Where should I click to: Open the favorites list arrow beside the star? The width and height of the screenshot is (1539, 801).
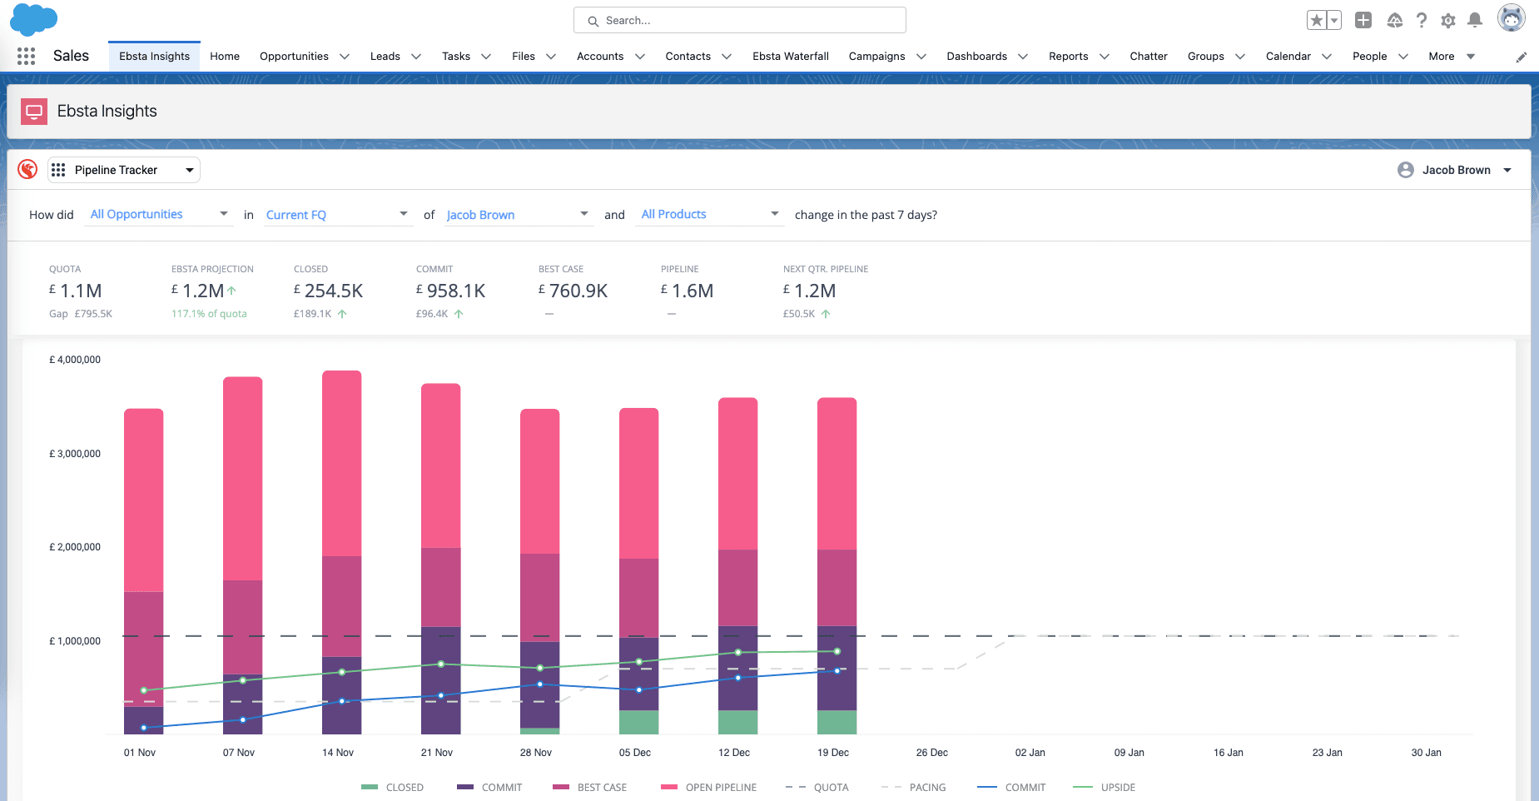coord(1334,20)
